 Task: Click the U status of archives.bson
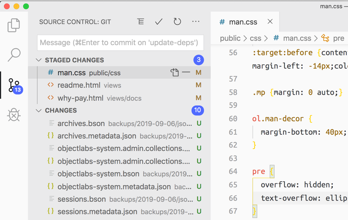pyautogui.click(x=199, y=123)
